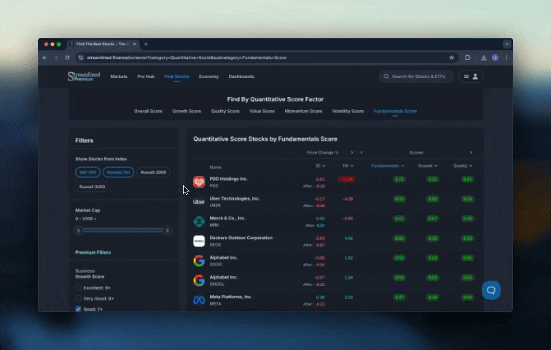Click the Market Cap minimum slider handle
Viewport: 551px width, 350px height.
[x=79, y=230]
